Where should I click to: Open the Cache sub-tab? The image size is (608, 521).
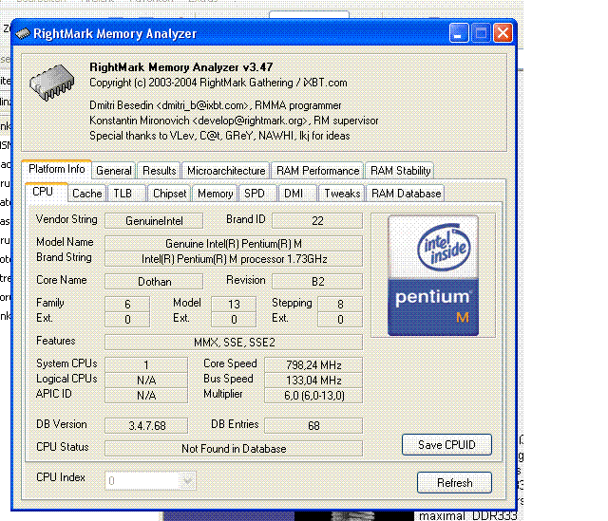click(x=86, y=194)
